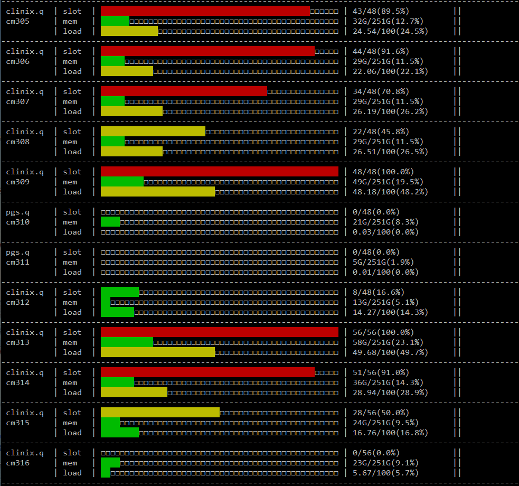The image size is (519, 486).
Task: Select the mem label for cm306
Action: click(x=71, y=61)
